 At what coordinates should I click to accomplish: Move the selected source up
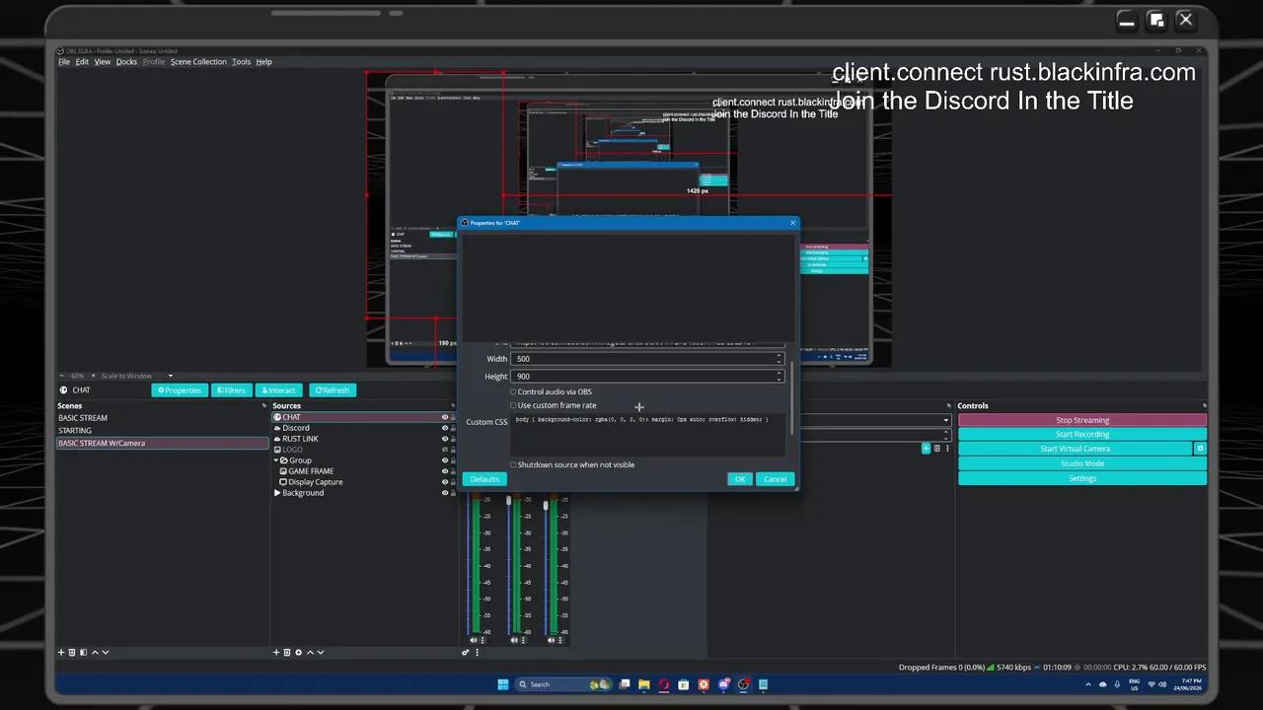(x=310, y=652)
